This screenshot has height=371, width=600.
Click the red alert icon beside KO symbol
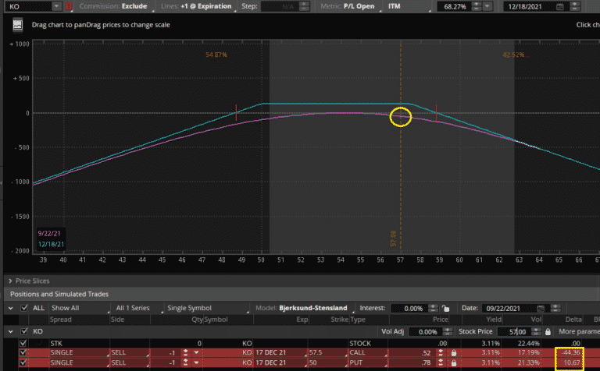(68, 6)
